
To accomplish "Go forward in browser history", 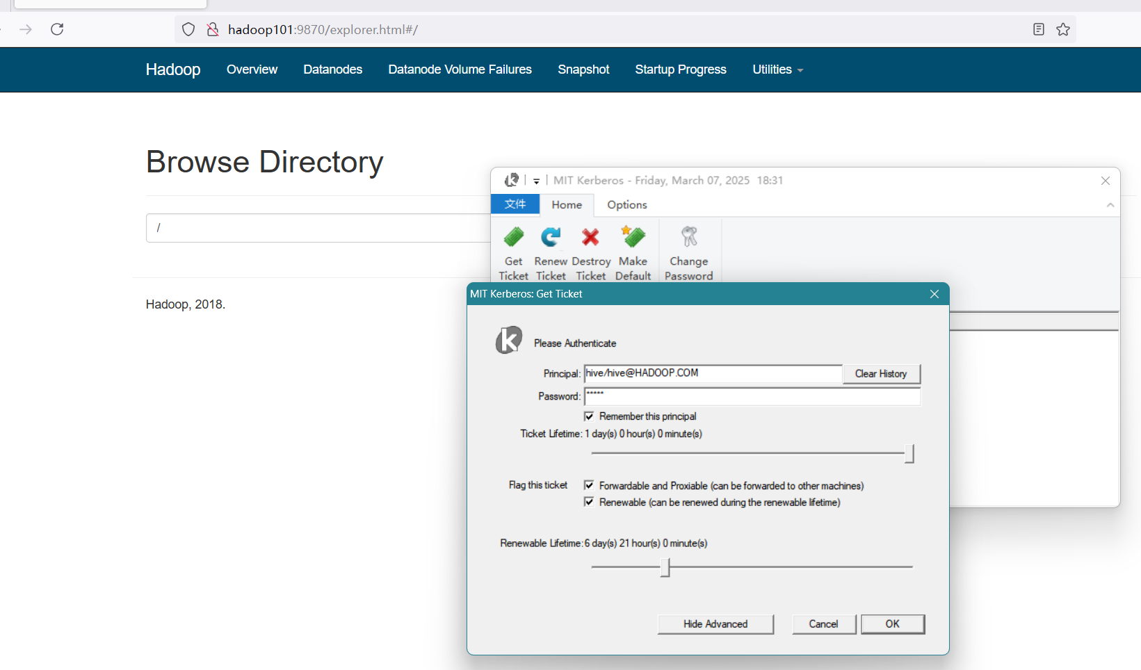I will 26,29.
